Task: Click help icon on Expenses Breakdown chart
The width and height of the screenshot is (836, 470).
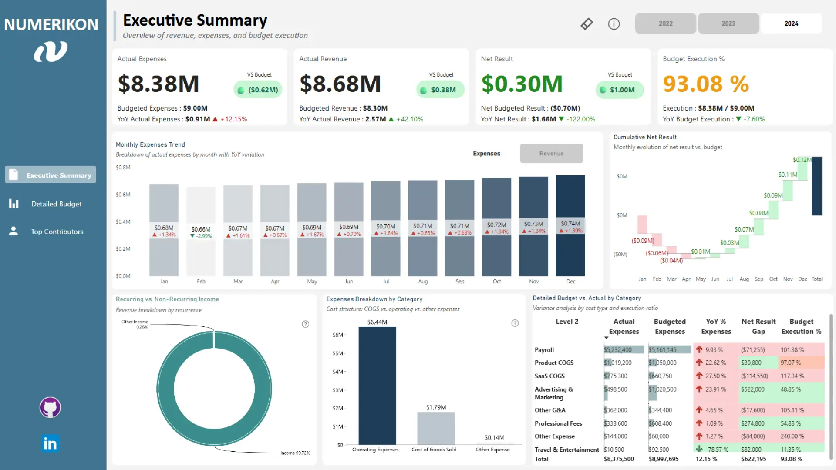Action: (515, 323)
